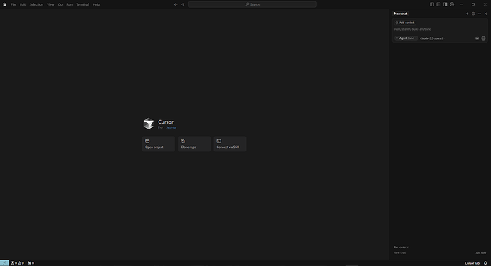Select the New chat tab

pos(401,14)
